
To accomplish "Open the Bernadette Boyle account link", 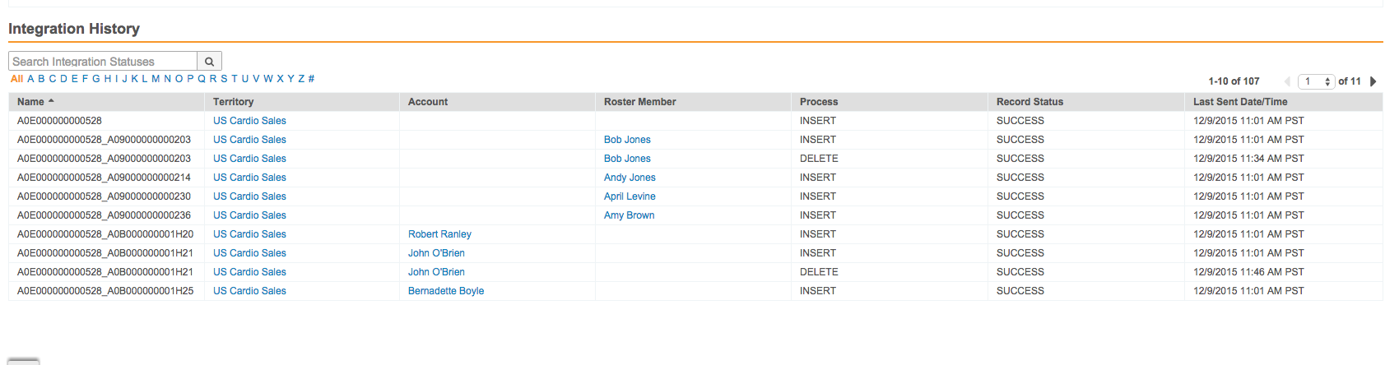I will point(446,291).
